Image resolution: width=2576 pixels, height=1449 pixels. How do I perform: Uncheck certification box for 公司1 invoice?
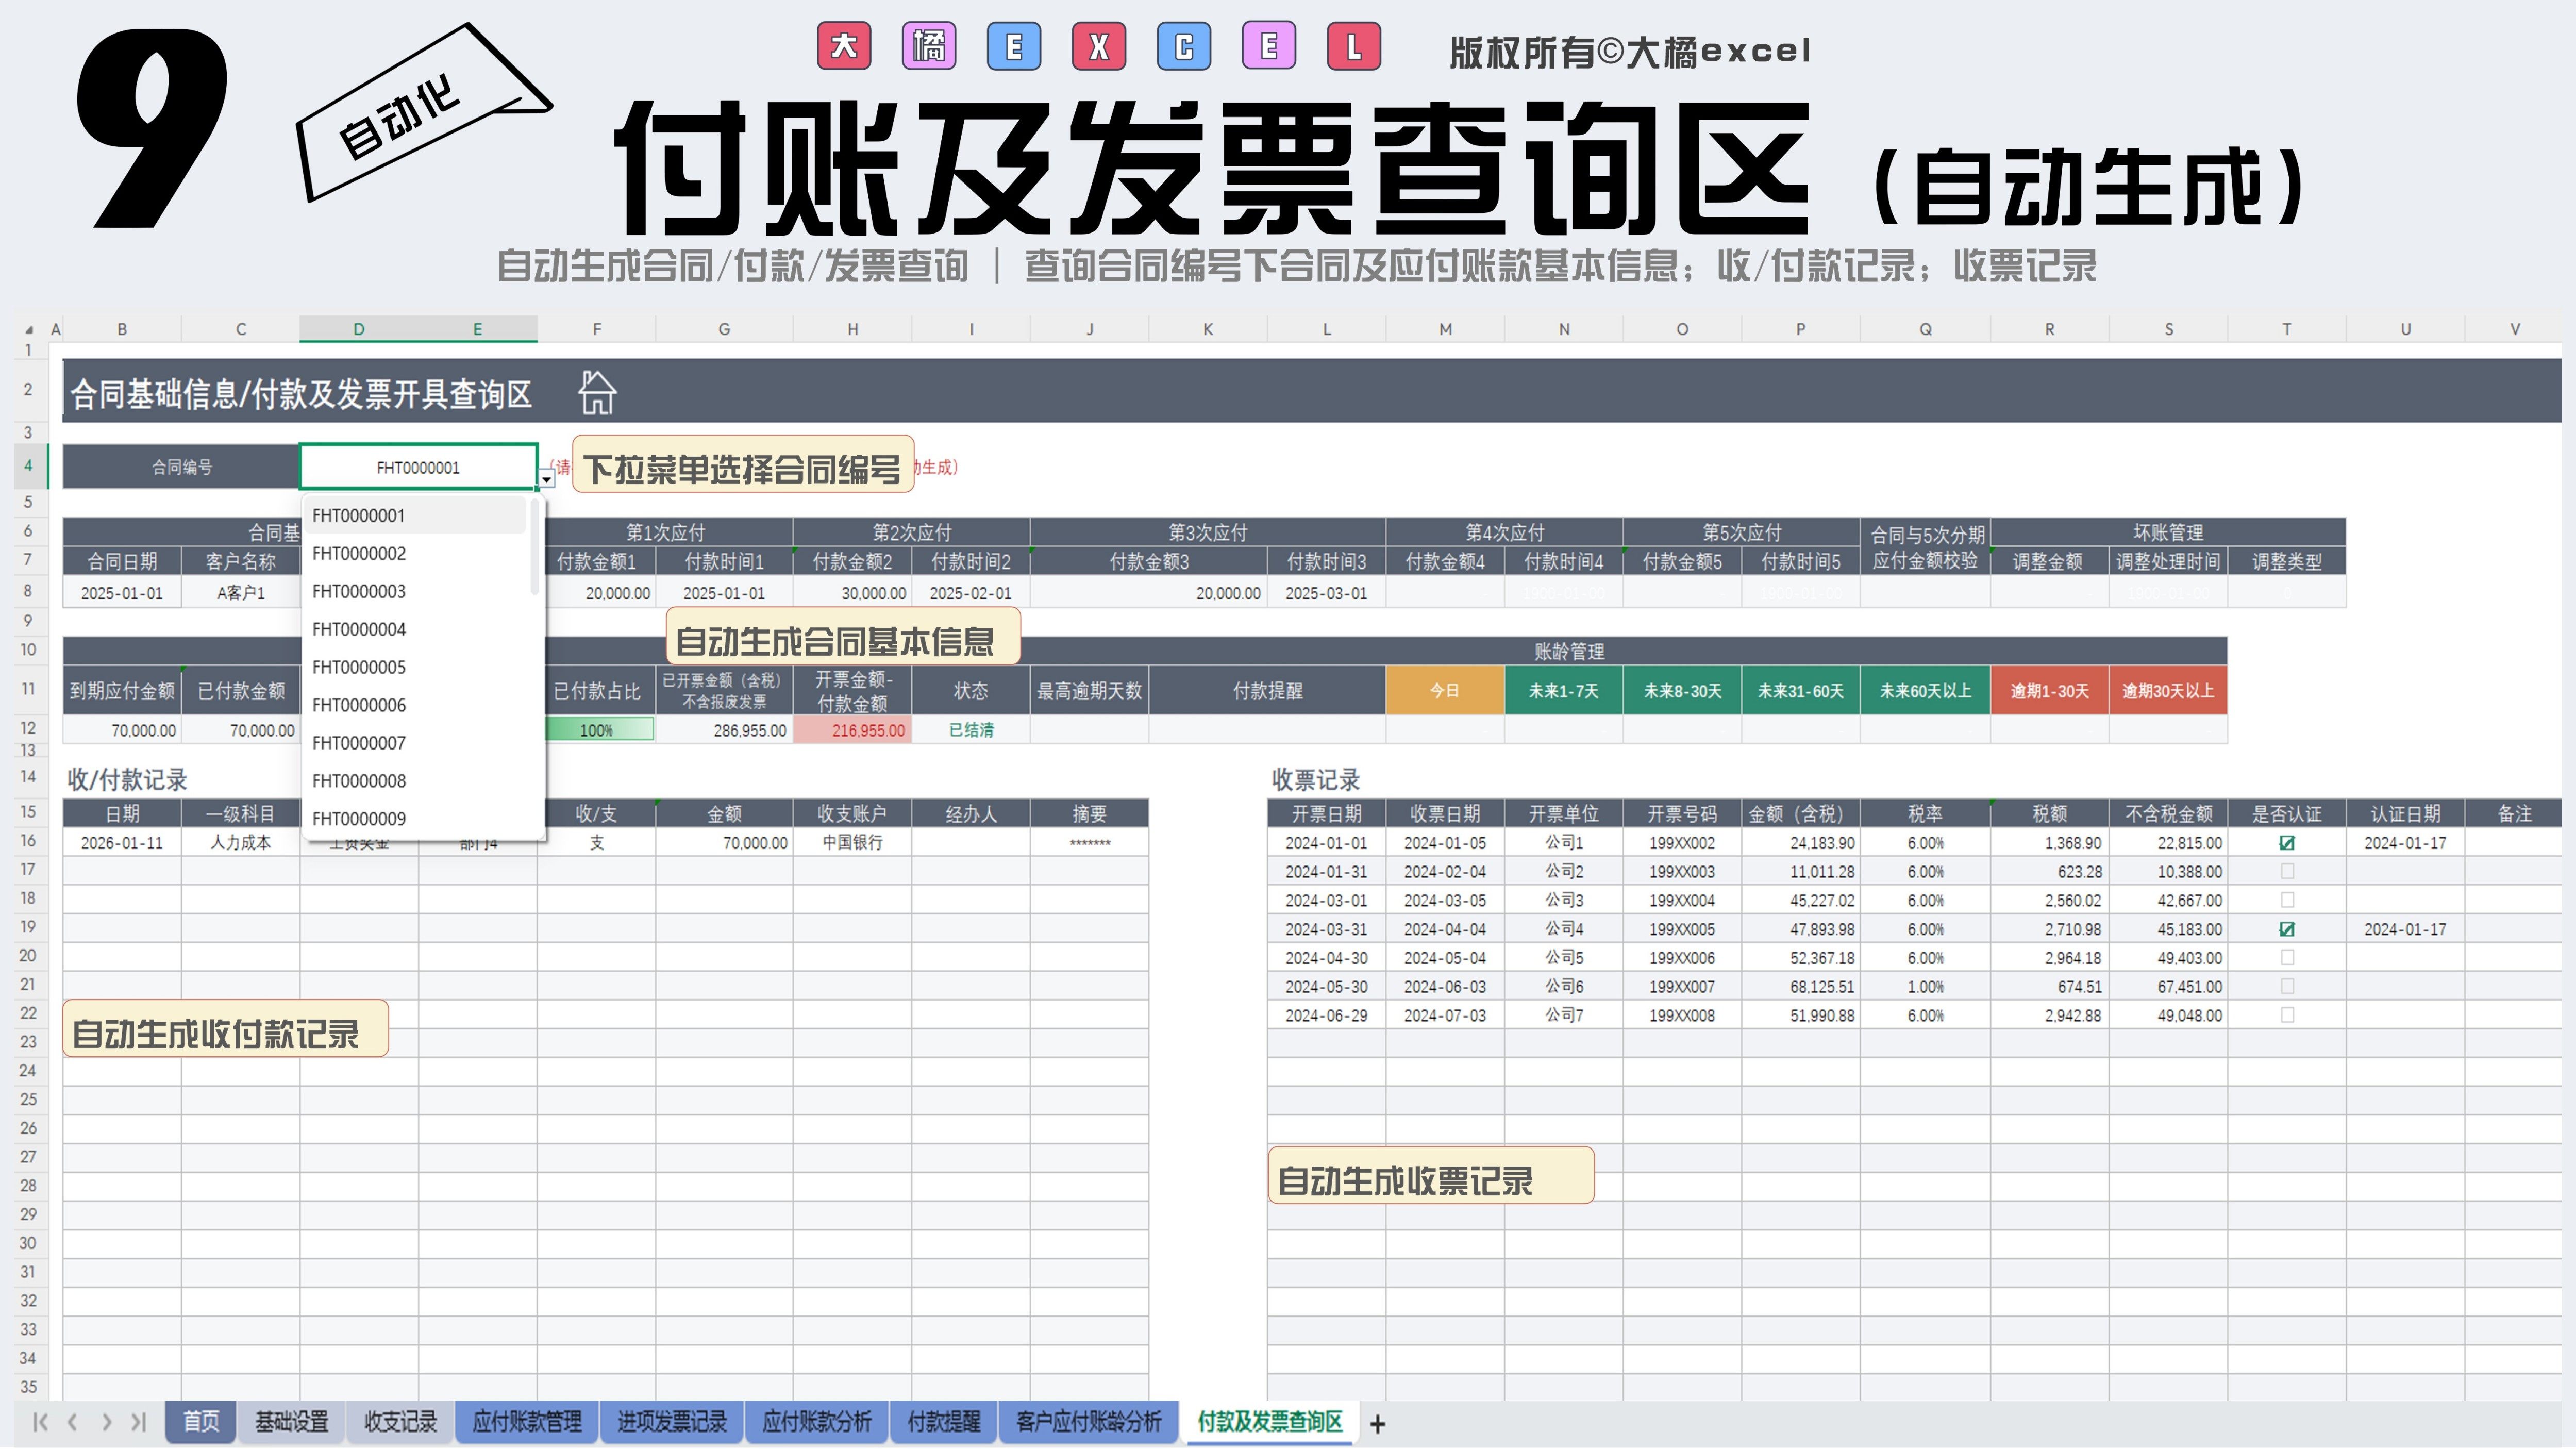pos(2286,843)
